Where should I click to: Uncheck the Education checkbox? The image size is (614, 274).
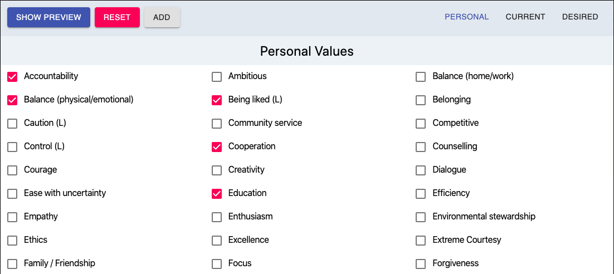[217, 194]
